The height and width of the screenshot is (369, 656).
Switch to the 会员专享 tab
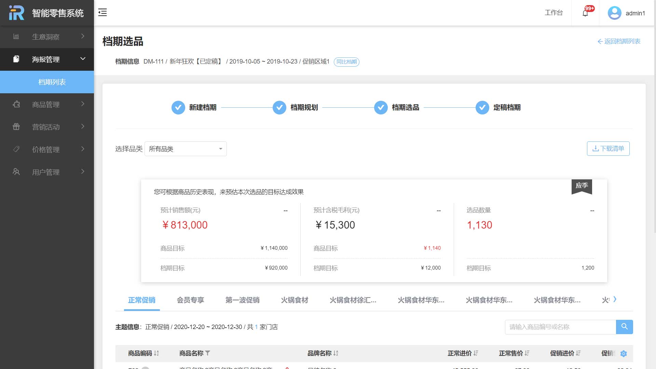[x=190, y=300]
